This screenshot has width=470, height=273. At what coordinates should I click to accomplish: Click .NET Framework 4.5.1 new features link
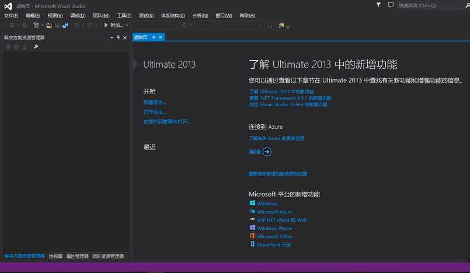click(290, 98)
